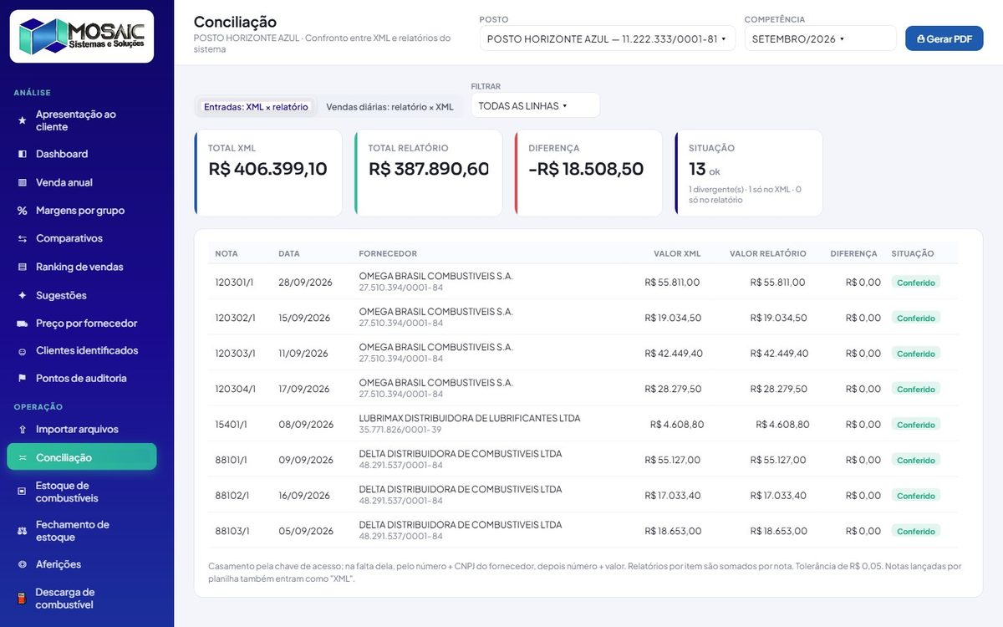
Task: Click the Dashboard sidebar icon
Action: pyautogui.click(x=23, y=154)
